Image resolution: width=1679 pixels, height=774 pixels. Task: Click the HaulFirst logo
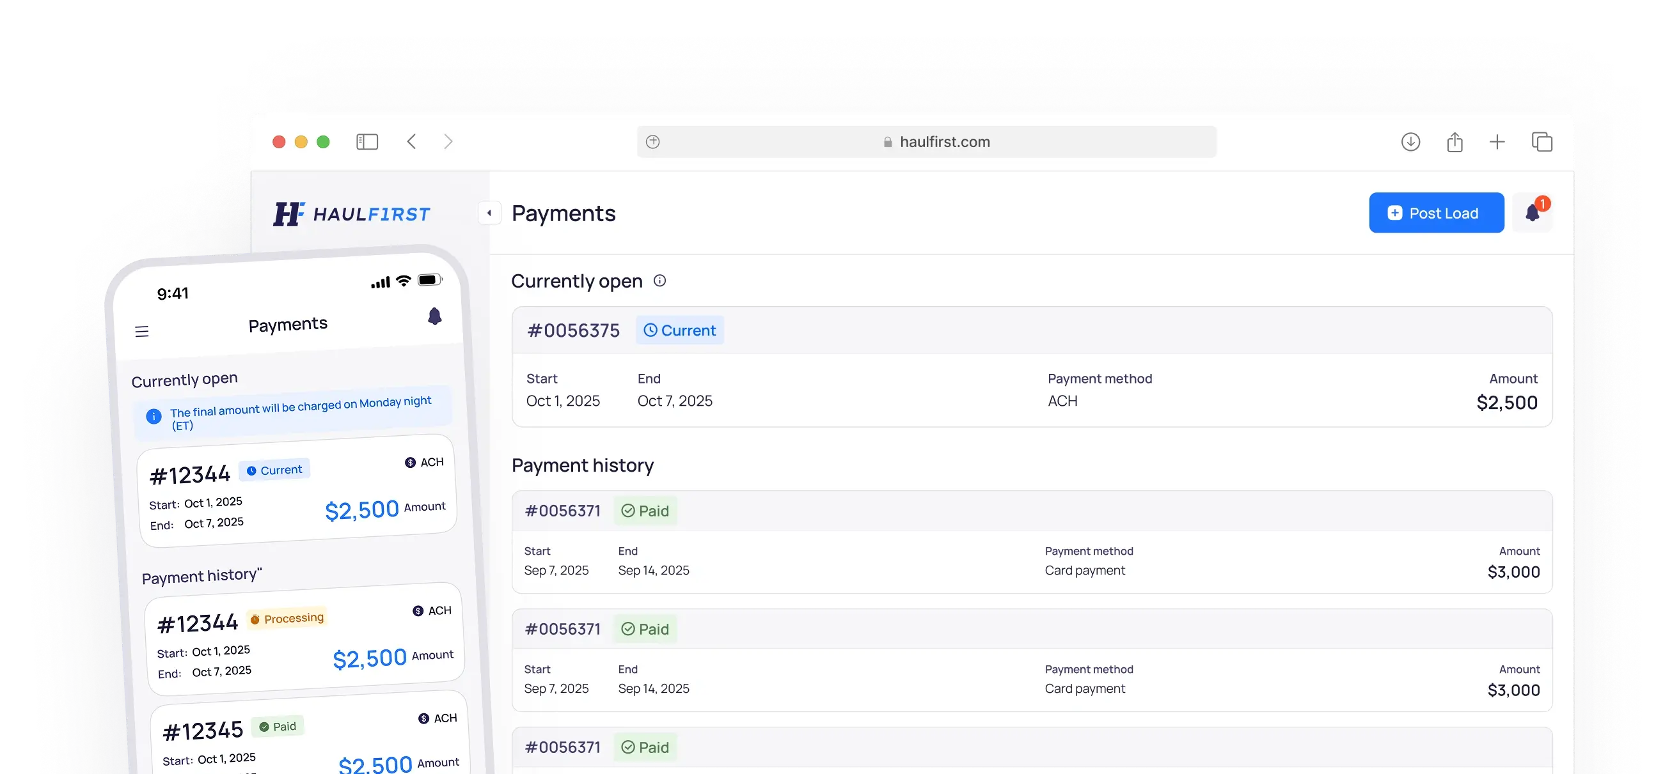pos(352,213)
